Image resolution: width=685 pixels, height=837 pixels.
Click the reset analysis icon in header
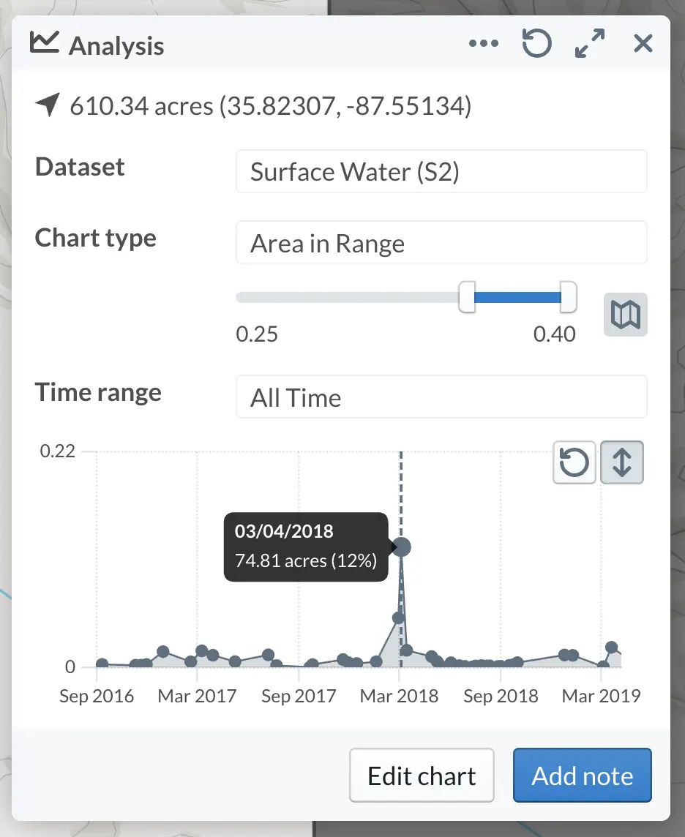(536, 43)
